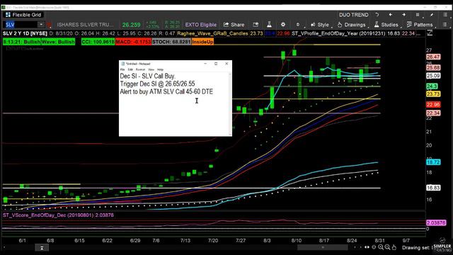Image resolution: width=453 pixels, height=255 pixels.
Task: Click the Bullish trend status label
Action: pyautogui.click(x=22, y=42)
